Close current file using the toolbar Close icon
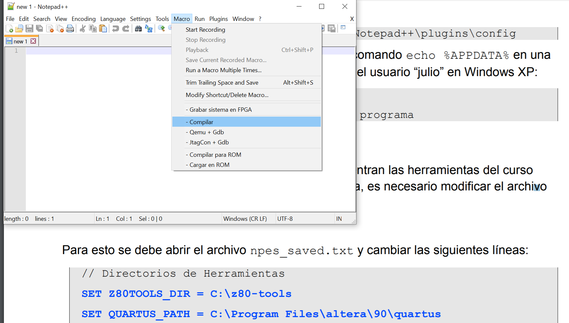Image resolution: width=569 pixels, height=323 pixels. (50, 29)
